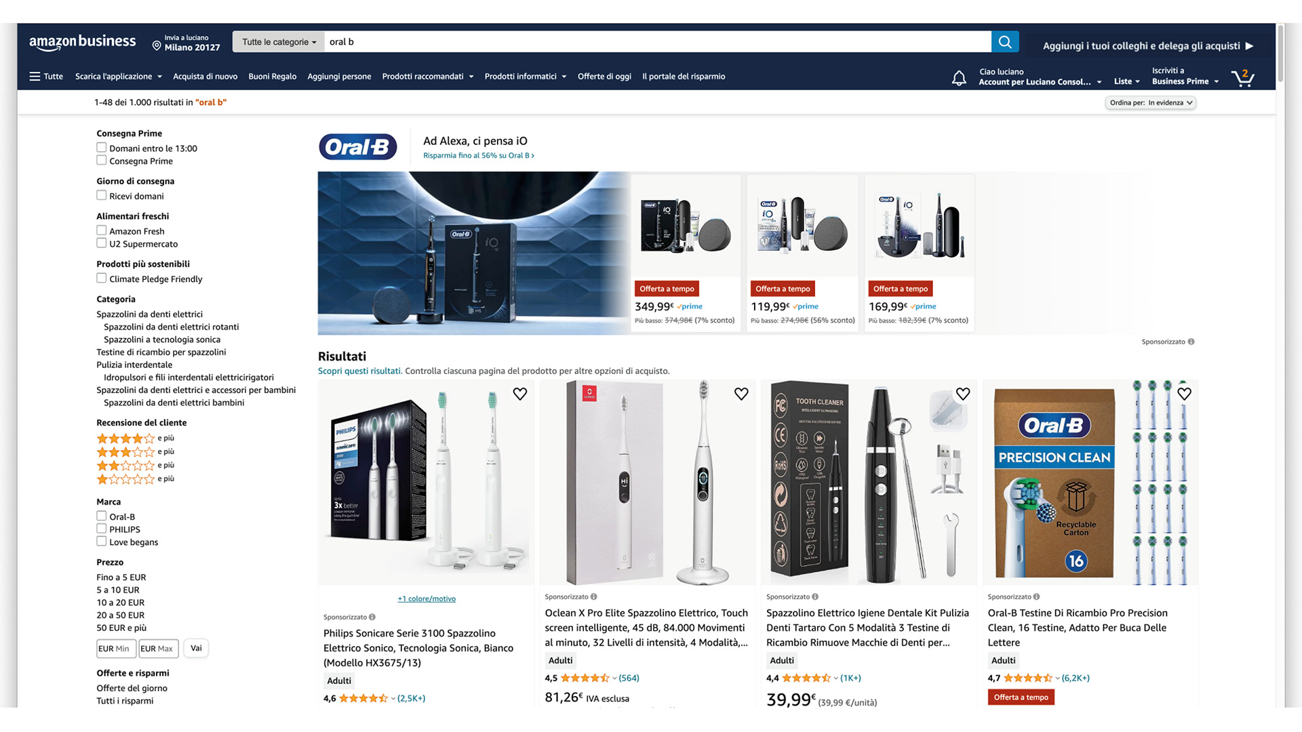Open Offerte di oggi in navigation bar
This screenshot has width=1302, height=732.
[604, 77]
